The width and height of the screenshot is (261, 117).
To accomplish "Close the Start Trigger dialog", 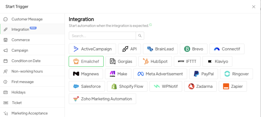I will 254,7.
